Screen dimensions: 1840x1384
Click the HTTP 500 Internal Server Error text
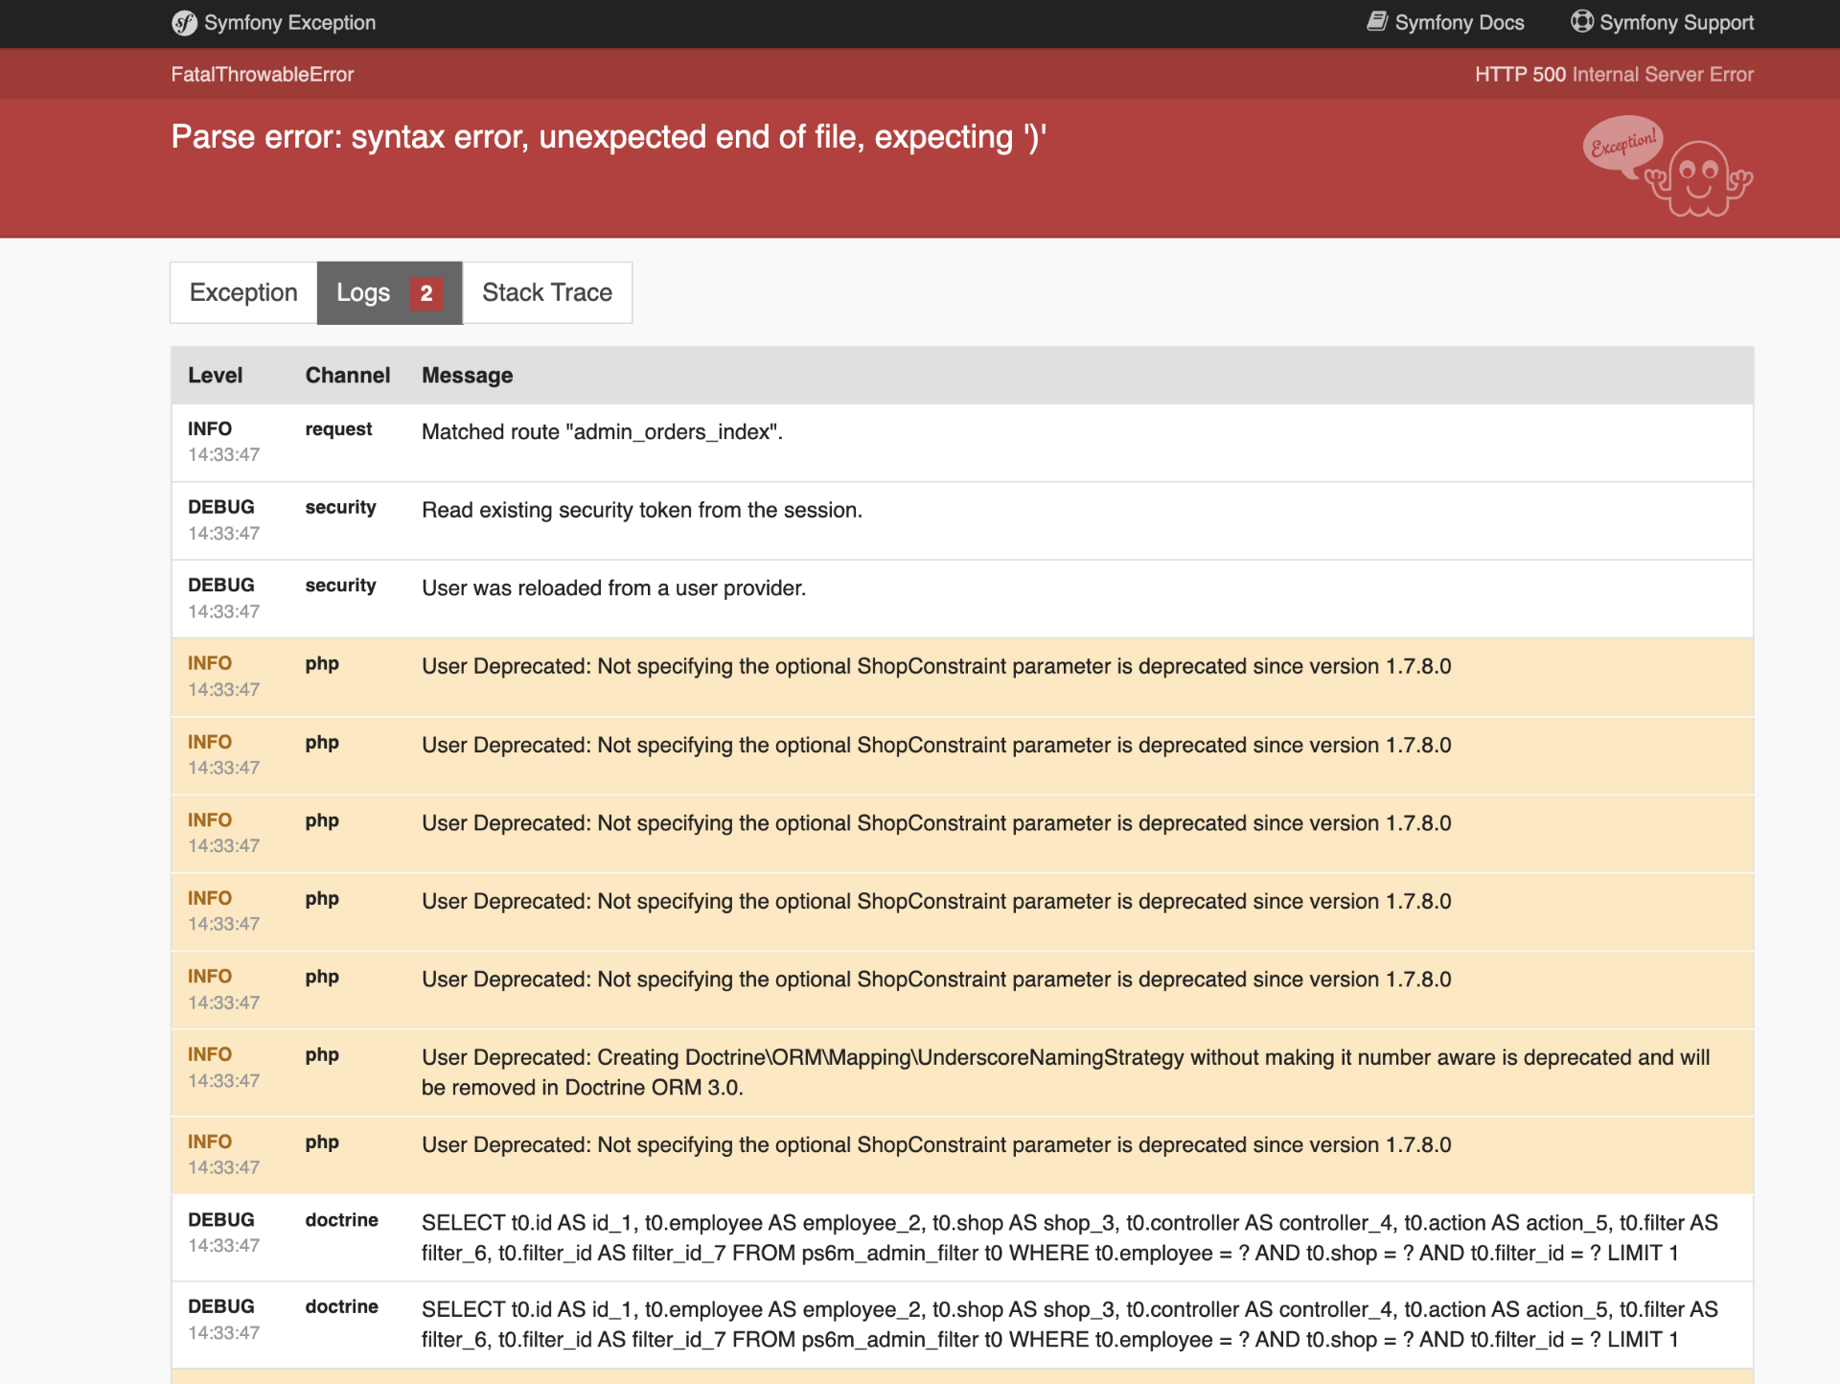pyautogui.click(x=1614, y=75)
